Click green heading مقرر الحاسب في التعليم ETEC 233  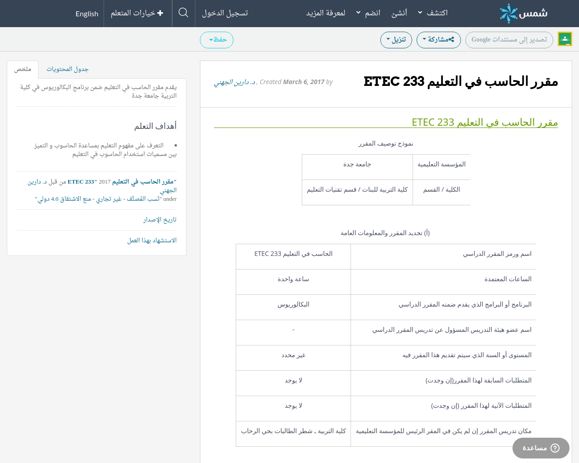[484, 122]
